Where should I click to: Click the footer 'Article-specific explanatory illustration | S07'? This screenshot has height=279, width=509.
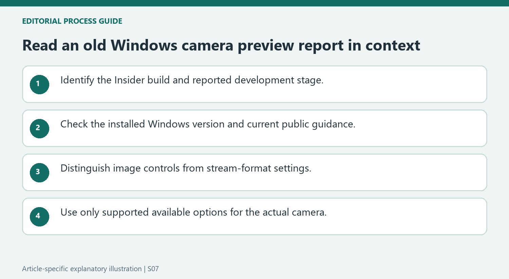coord(90,269)
